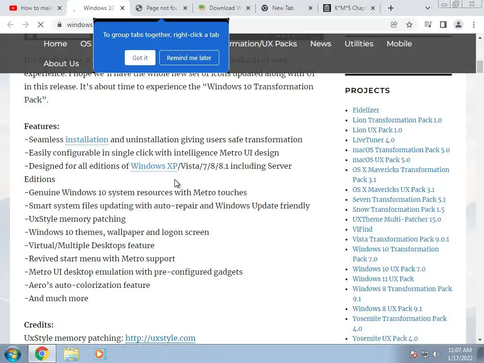484x363 pixels.
Task: Toggle the side panel icon
Action: pyautogui.click(x=443, y=25)
